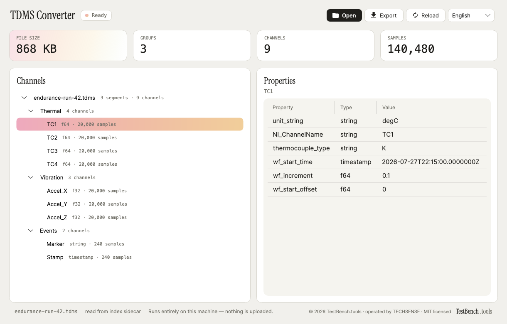This screenshot has width=507, height=324.
Task: Click the TDMS Converter title
Action: coord(43,15)
